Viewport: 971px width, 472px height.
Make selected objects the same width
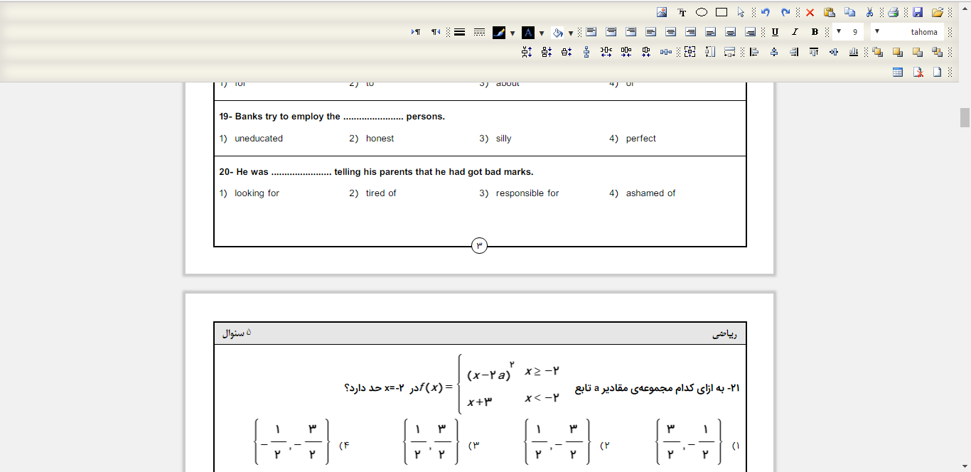[729, 52]
